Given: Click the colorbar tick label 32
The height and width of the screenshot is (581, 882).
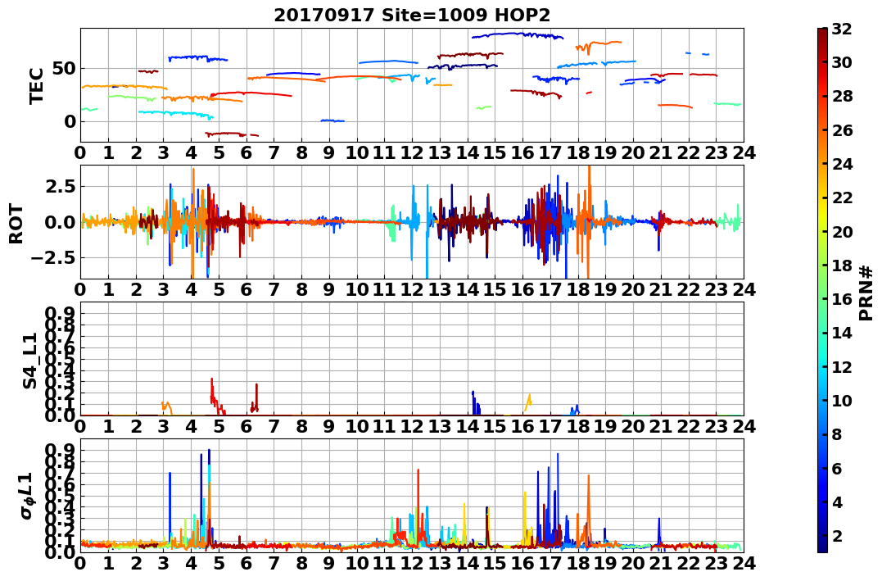Looking at the screenshot, I should point(842,28).
